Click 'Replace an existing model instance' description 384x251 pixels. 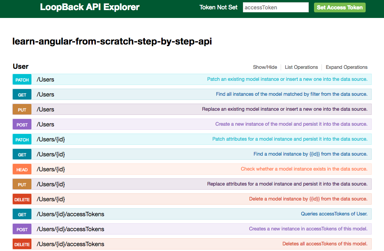point(285,109)
